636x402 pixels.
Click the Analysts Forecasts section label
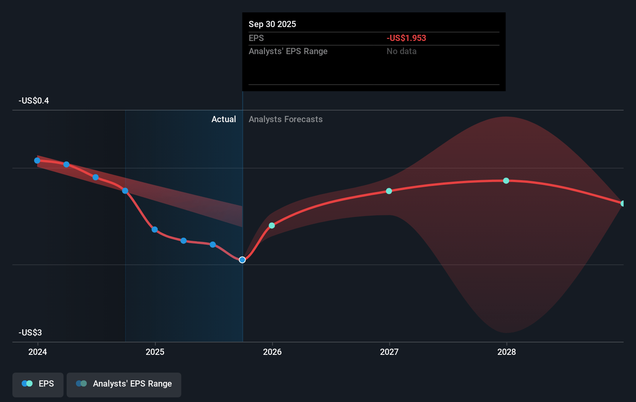(285, 119)
